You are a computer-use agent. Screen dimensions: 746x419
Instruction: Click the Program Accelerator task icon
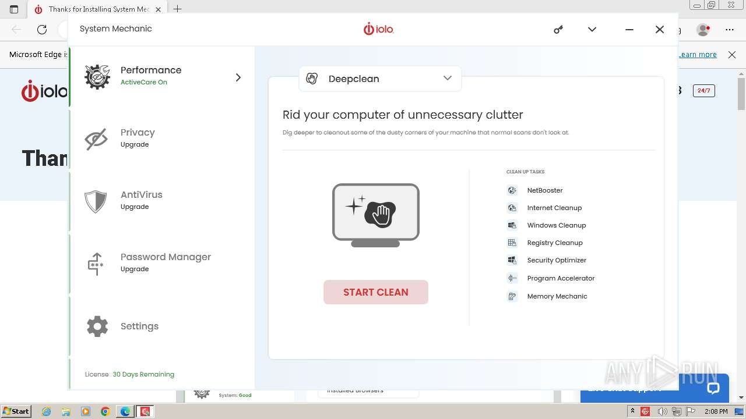click(x=512, y=278)
